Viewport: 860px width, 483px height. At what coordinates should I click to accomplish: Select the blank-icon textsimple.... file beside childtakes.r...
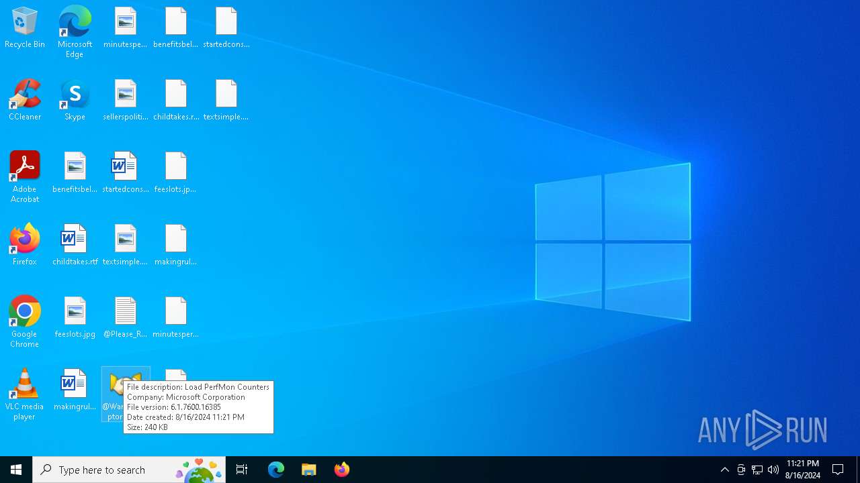(x=226, y=101)
